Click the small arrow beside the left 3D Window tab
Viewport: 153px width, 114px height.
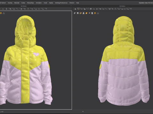coord(31,6)
